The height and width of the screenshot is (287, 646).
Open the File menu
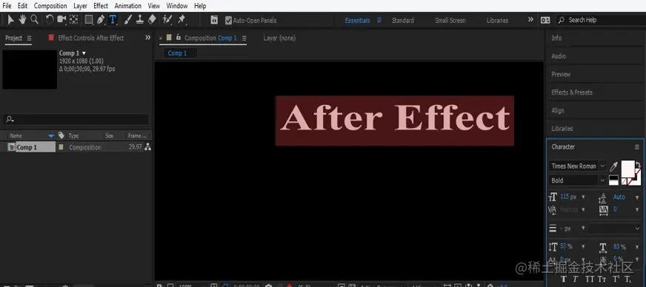(x=7, y=6)
